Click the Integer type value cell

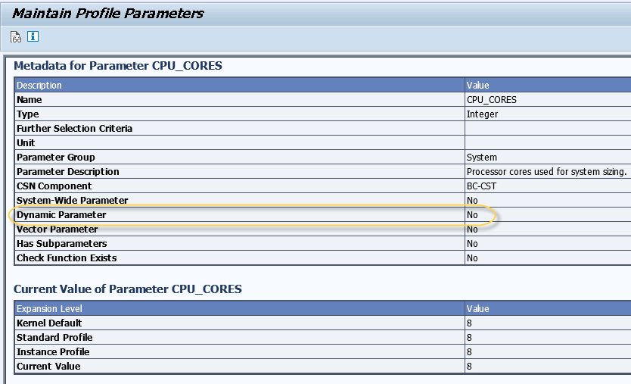[483, 114]
